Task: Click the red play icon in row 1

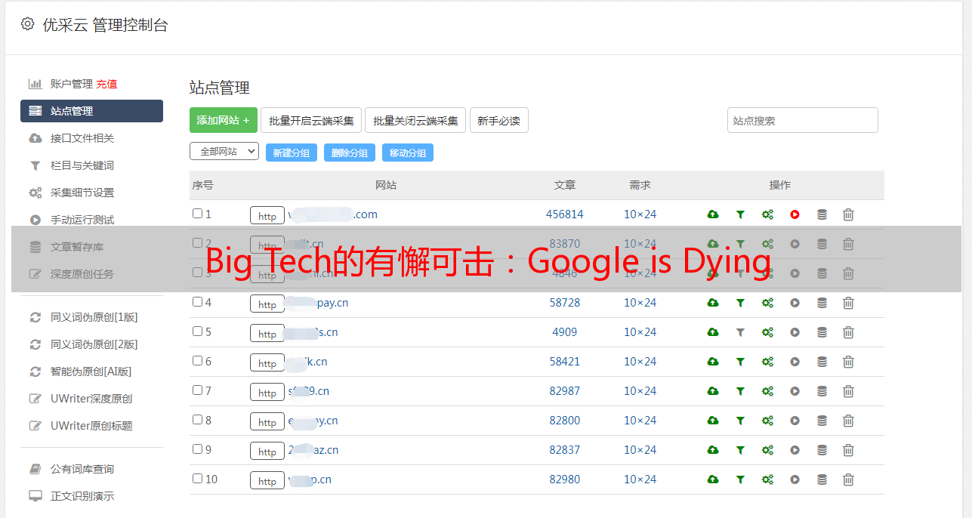Action: [795, 214]
